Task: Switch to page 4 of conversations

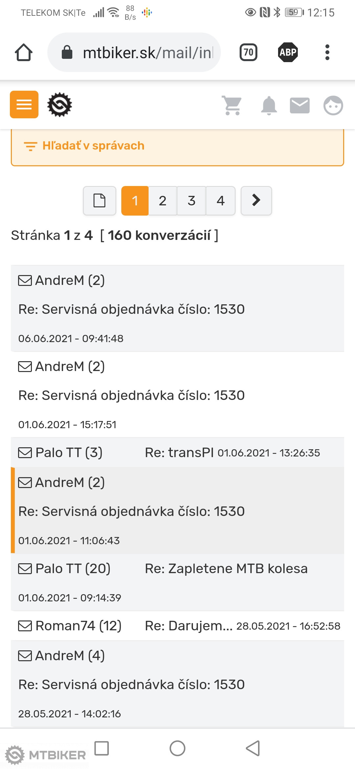Action: tap(221, 200)
